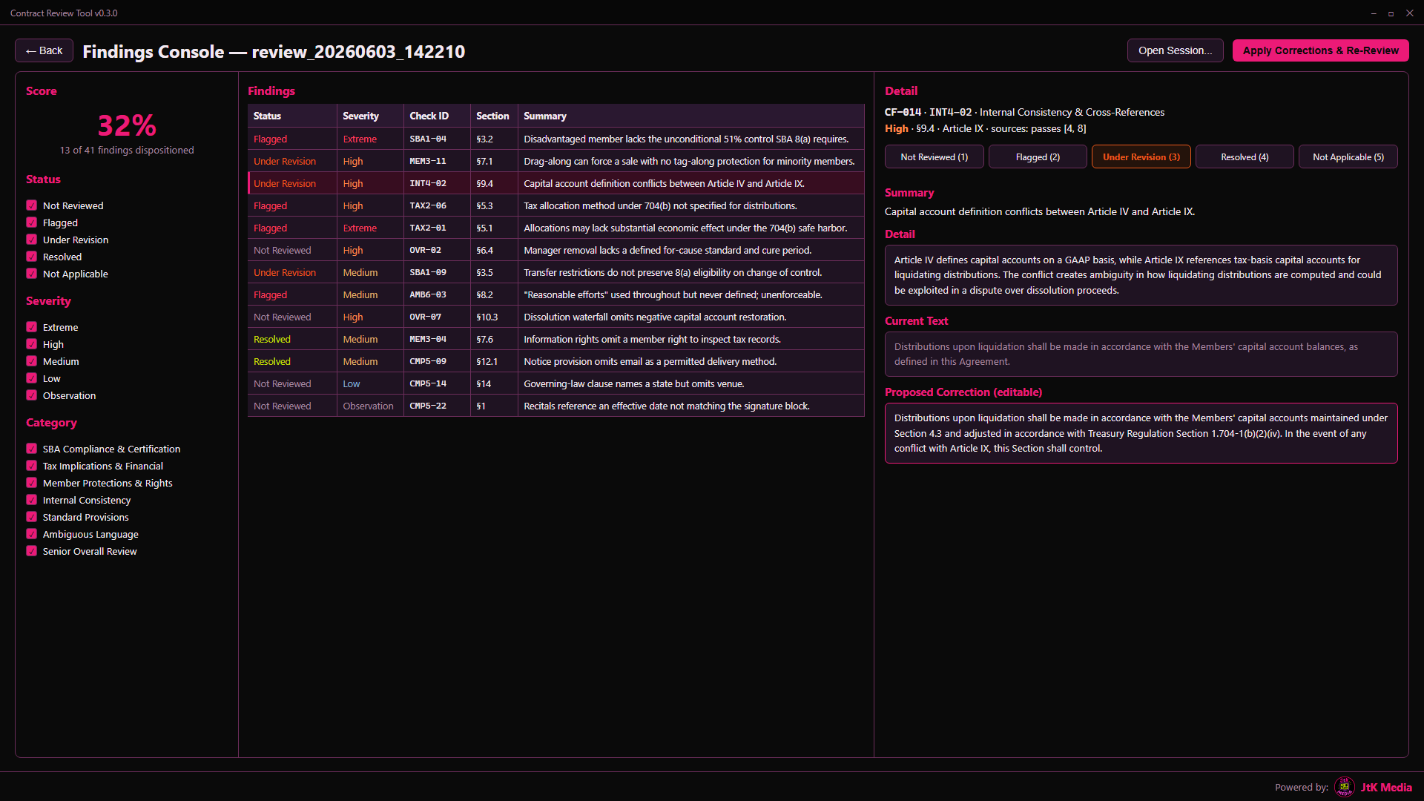Uncheck the Observation severity filter
The image size is (1424, 801).
[31, 395]
